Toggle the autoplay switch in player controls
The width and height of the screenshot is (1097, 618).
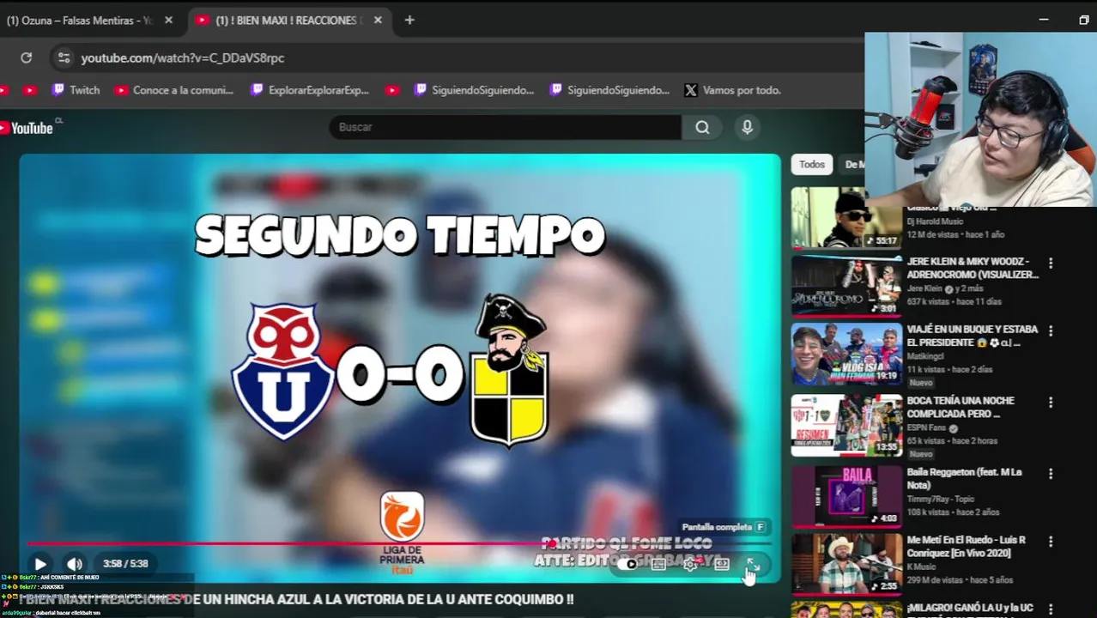tap(627, 564)
